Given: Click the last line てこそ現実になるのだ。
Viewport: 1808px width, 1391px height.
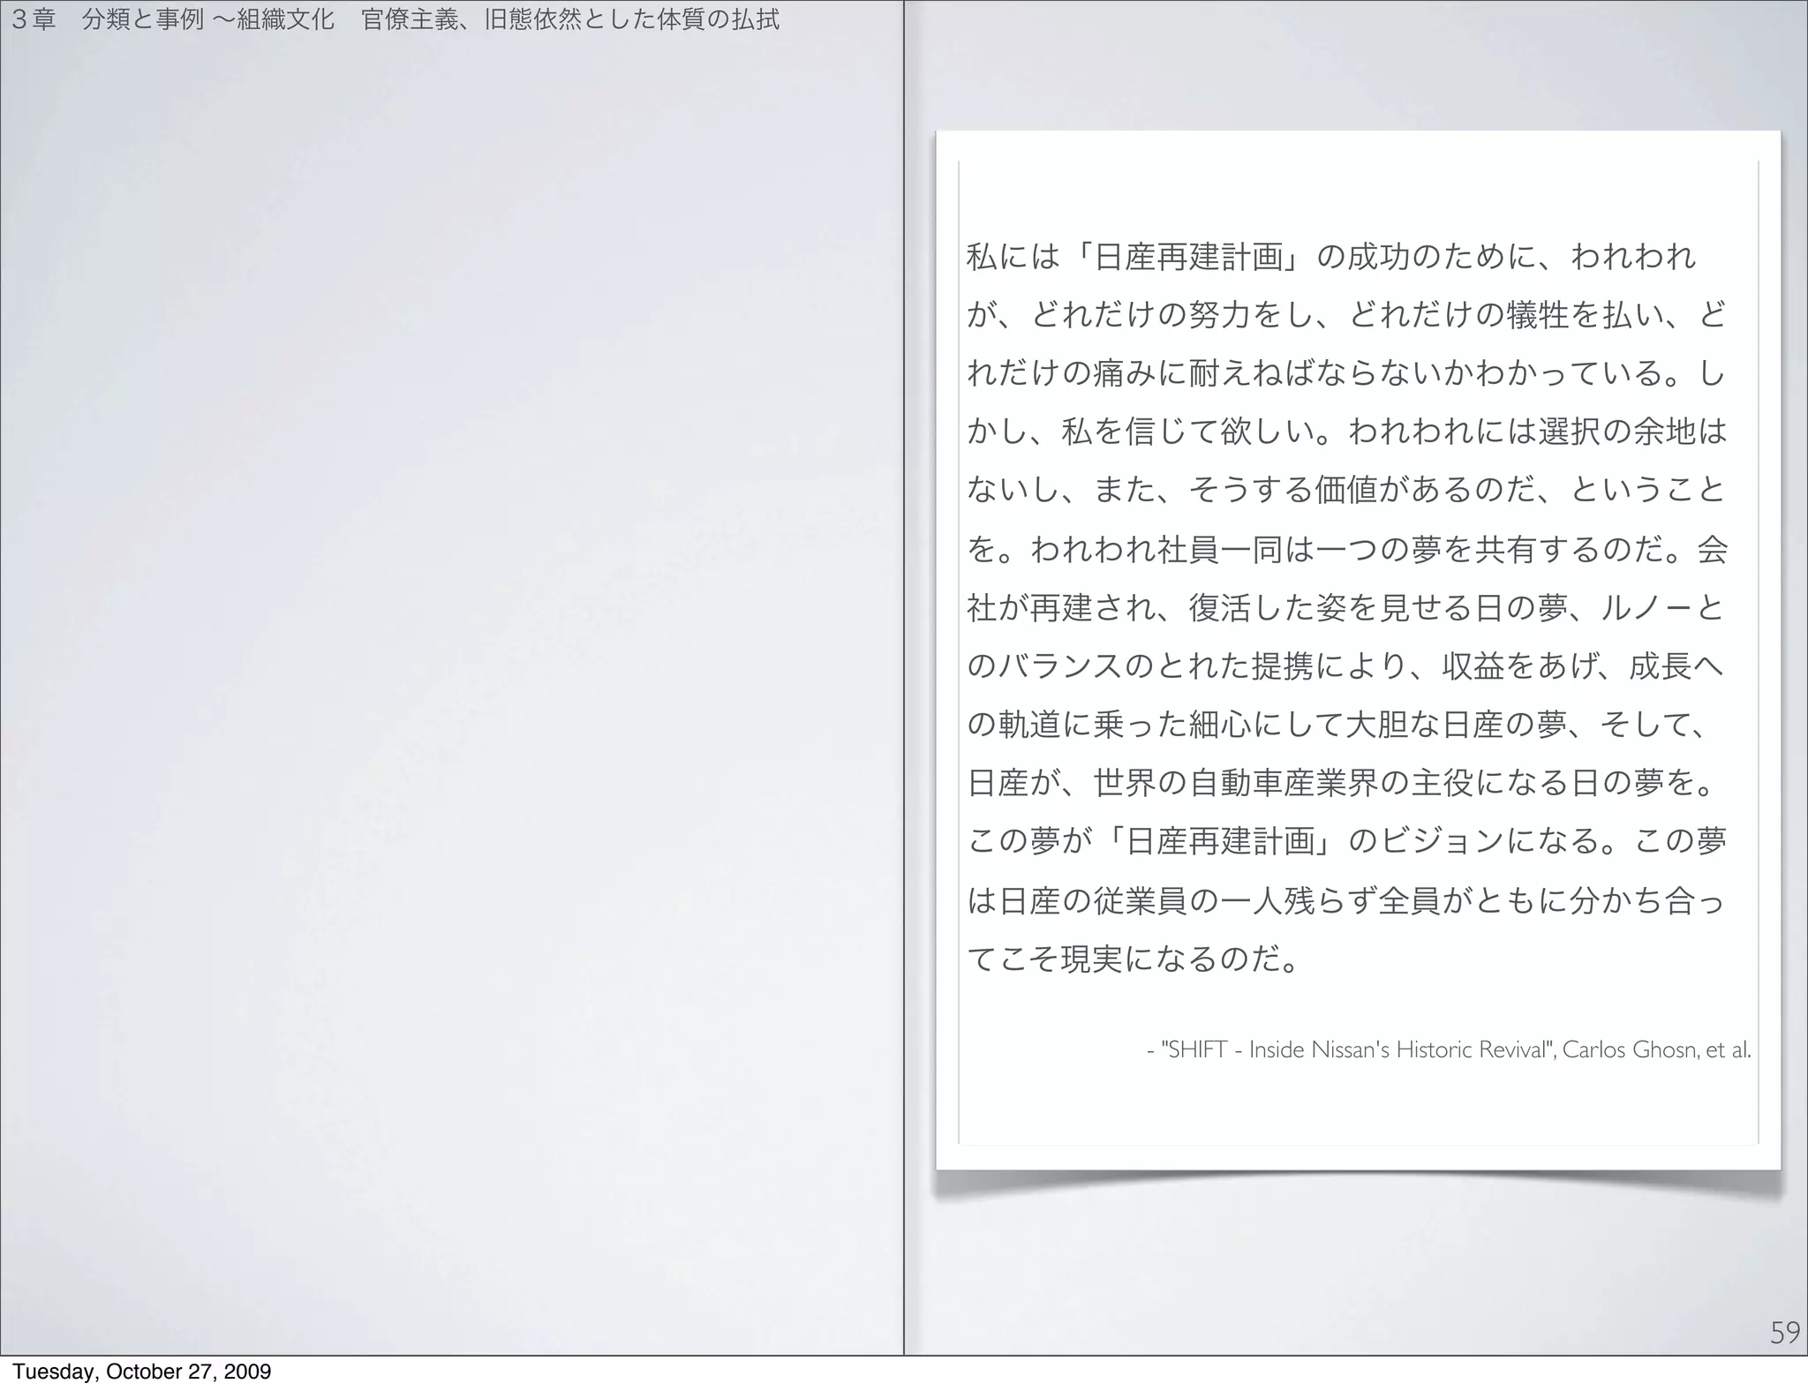Looking at the screenshot, I should (x=1134, y=958).
